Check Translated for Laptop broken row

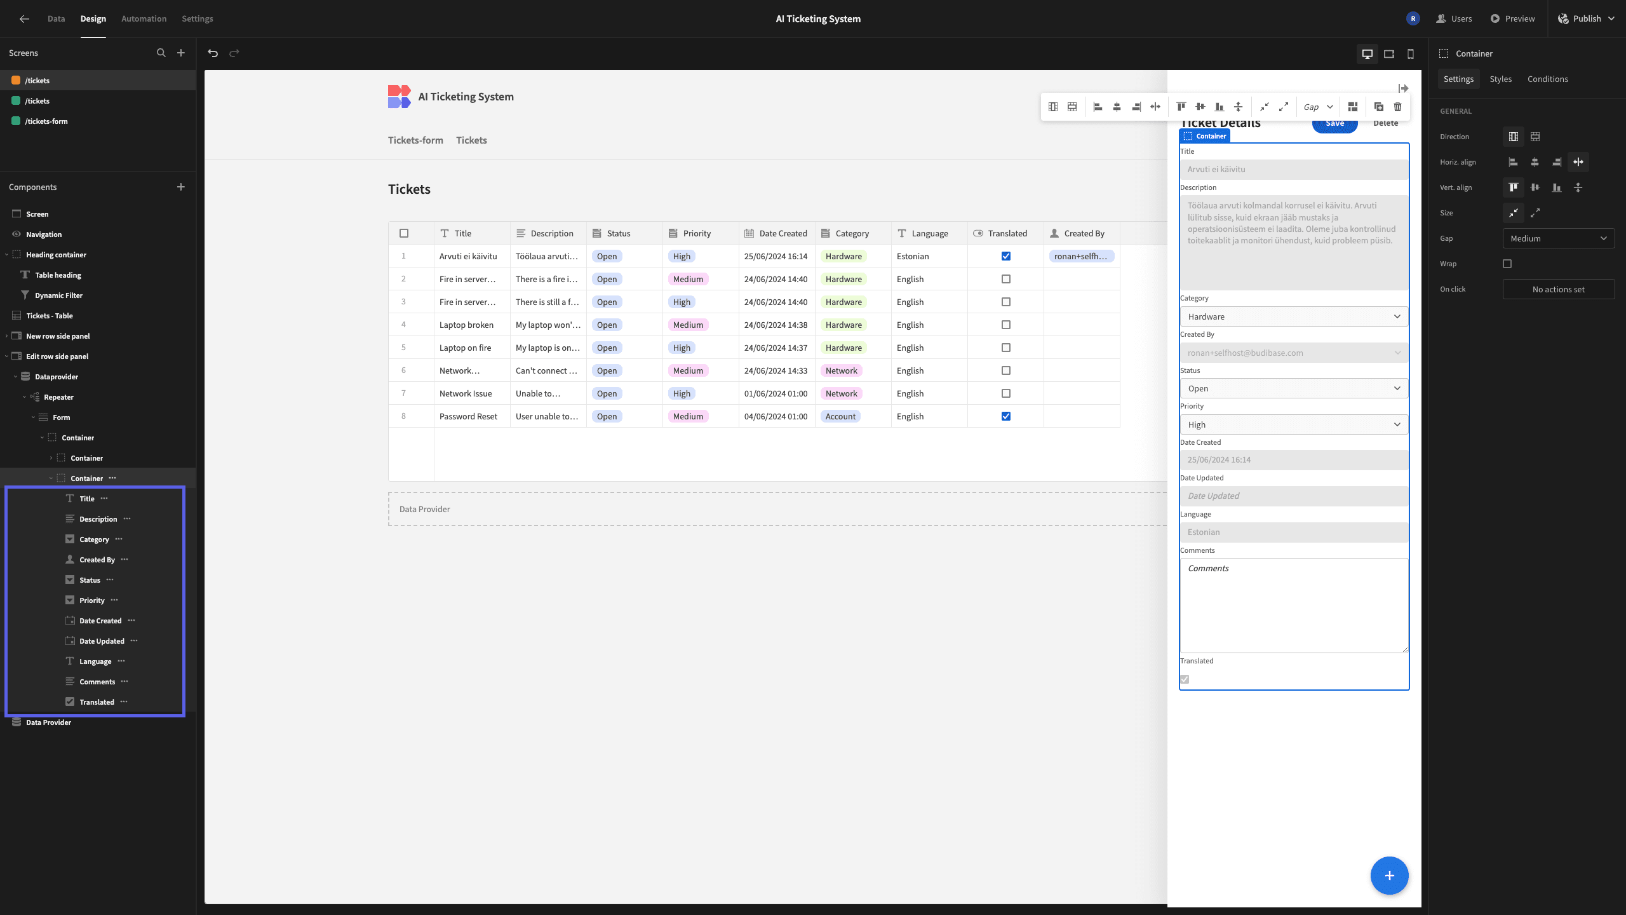click(x=1006, y=325)
